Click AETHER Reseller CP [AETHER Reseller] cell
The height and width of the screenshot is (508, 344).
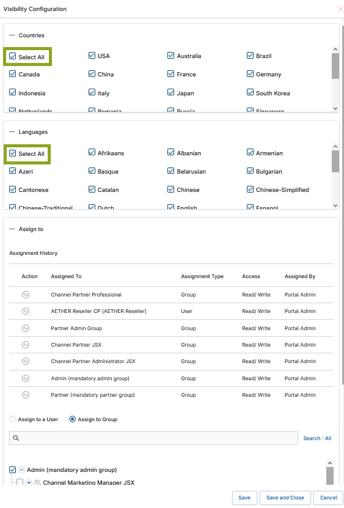coord(98,311)
